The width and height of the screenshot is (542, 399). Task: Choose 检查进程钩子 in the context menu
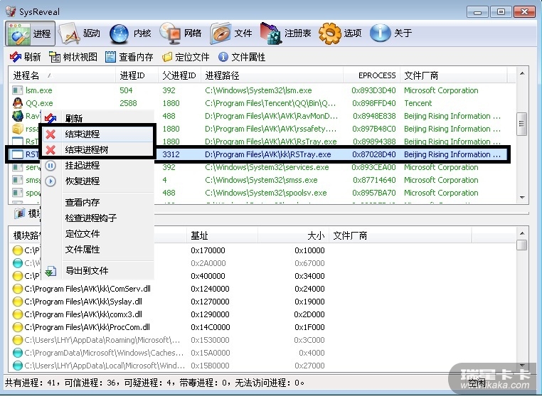point(97,218)
